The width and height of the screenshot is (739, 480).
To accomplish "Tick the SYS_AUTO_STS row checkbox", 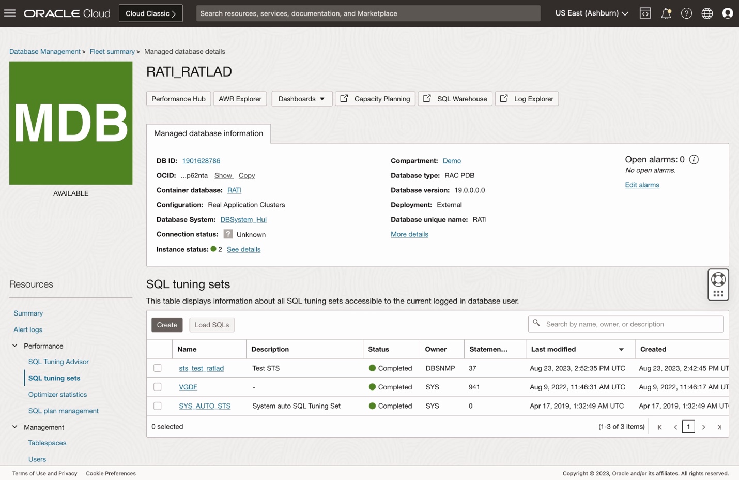I will 158,406.
